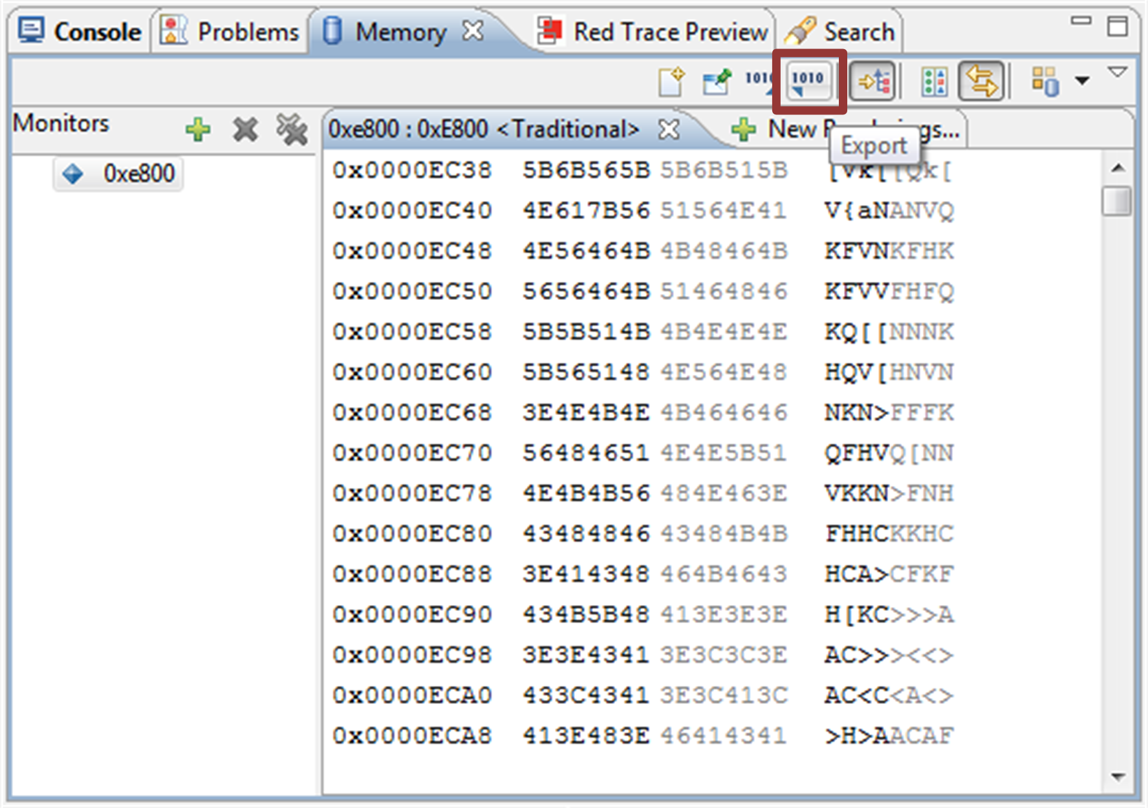Click hex value 5B5B514B
This screenshot has width=1148, height=808.
[x=586, y=332]
